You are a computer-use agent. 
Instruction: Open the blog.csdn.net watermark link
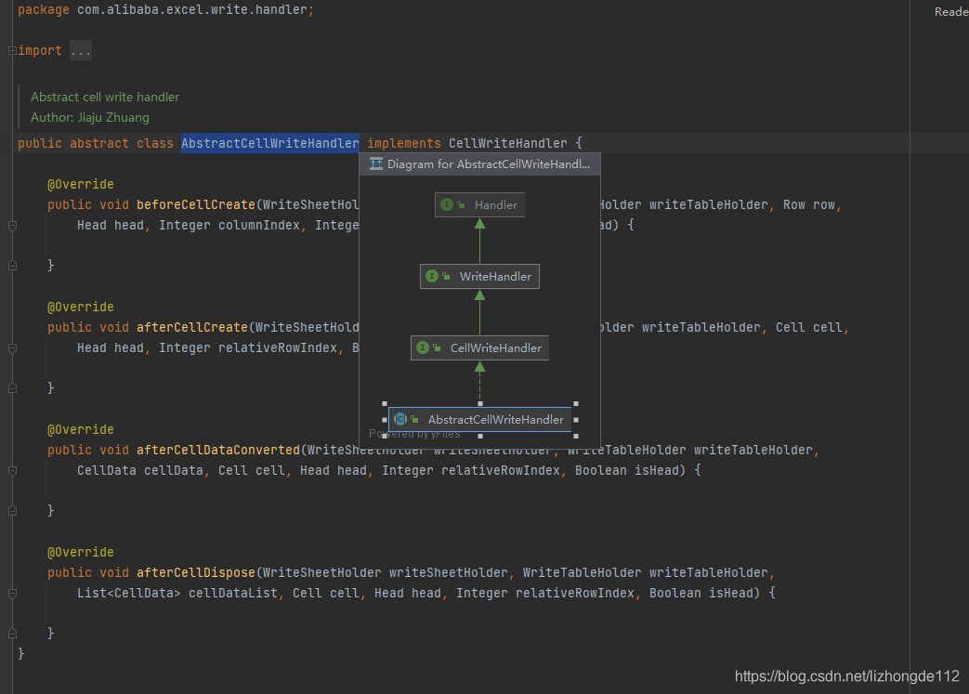point(846,676)
